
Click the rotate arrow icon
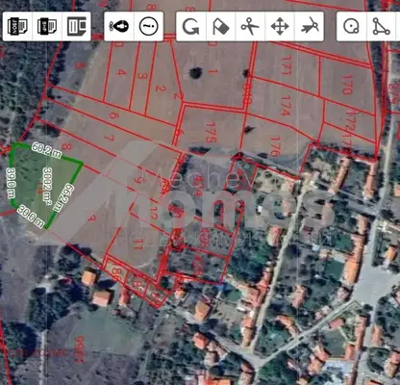pos(191,26)
